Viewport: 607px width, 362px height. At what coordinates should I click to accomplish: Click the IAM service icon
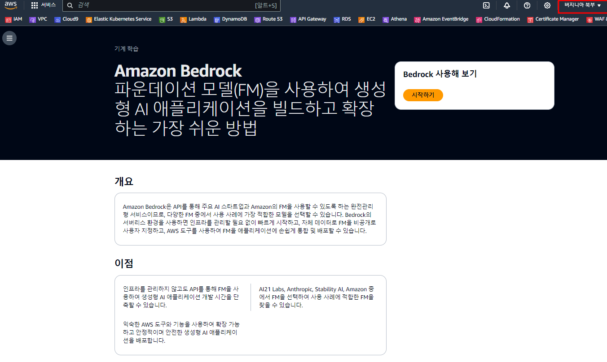(8, 20)
